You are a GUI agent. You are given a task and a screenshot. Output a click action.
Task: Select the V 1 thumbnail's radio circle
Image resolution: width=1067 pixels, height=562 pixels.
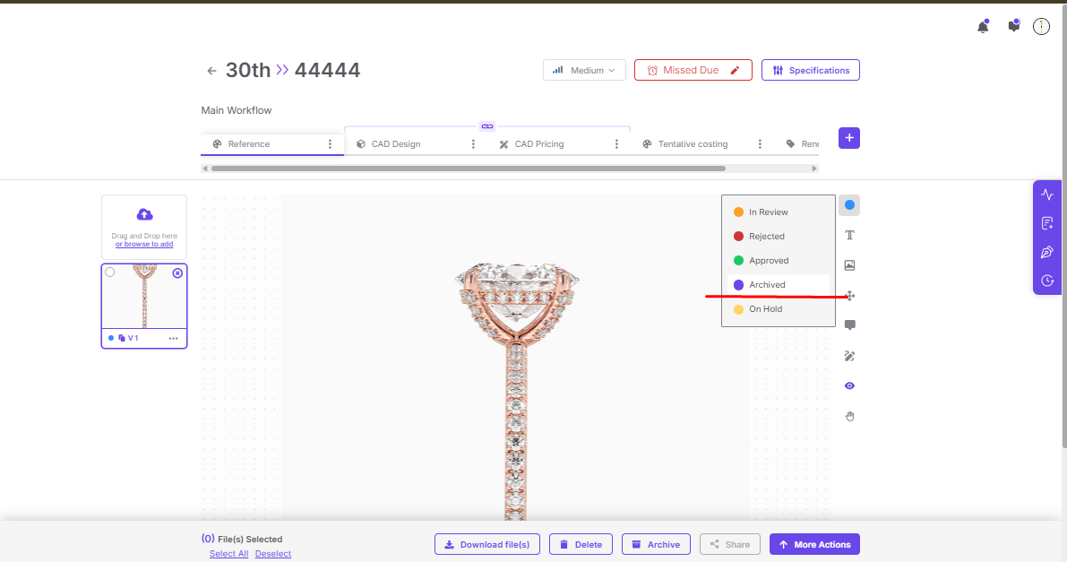[x=110, y=272]
